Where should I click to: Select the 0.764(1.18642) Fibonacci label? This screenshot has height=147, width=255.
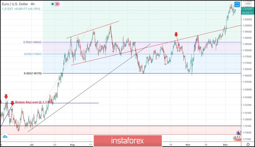tap(32, 42)
